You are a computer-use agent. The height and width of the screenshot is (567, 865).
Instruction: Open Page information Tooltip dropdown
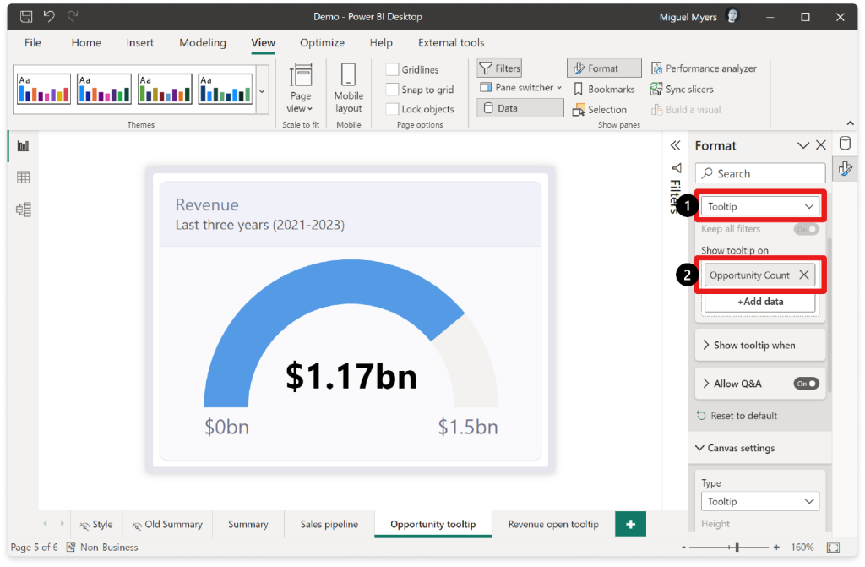point(760,206)
